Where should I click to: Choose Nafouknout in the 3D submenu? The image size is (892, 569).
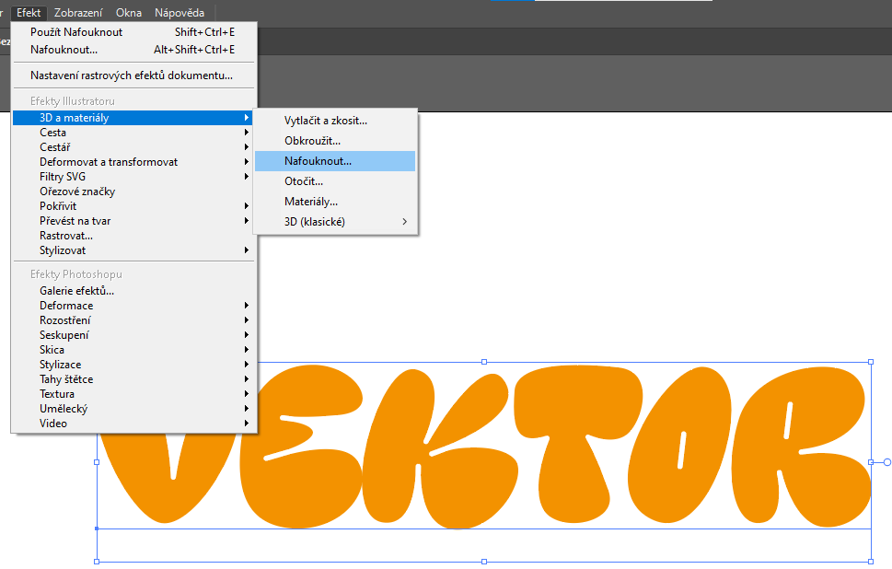[318, 161]
